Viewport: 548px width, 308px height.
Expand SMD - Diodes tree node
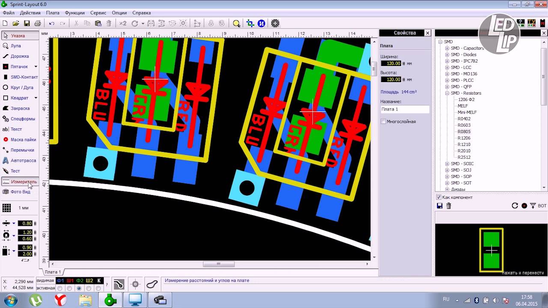[x=447, y=55]
